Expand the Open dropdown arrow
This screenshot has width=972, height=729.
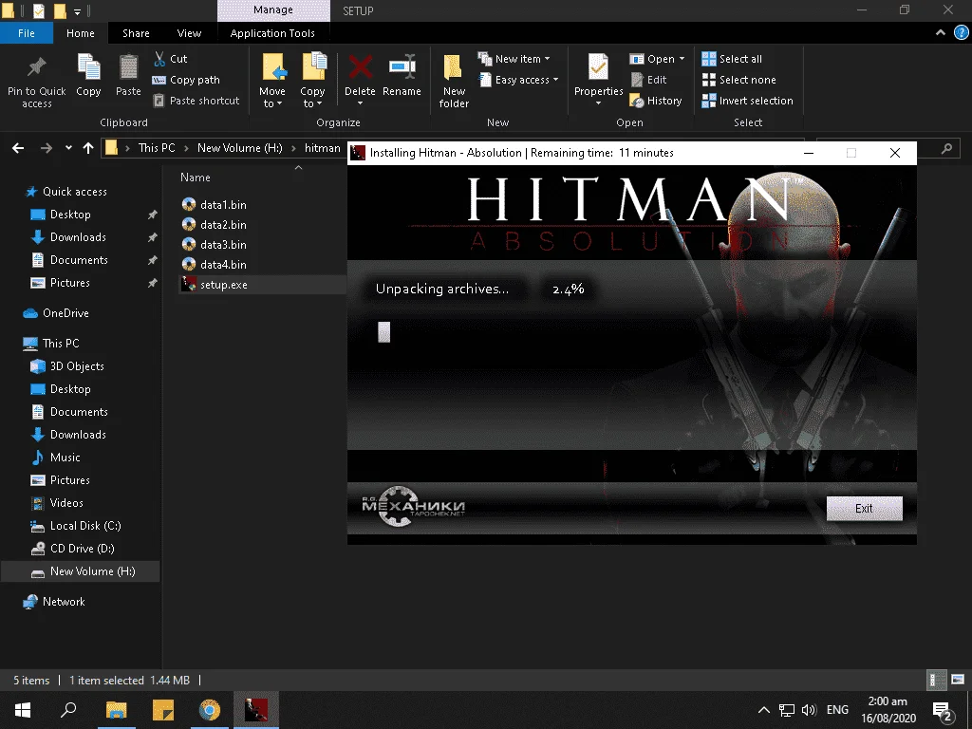pos(682,59)
